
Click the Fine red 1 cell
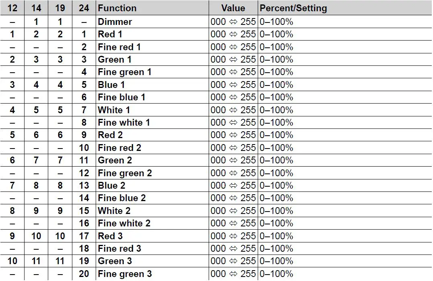[x=119, y=47]
